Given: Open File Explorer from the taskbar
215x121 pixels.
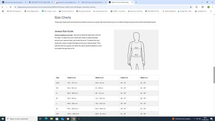Looking at the screenshot, I should [52, 119].
